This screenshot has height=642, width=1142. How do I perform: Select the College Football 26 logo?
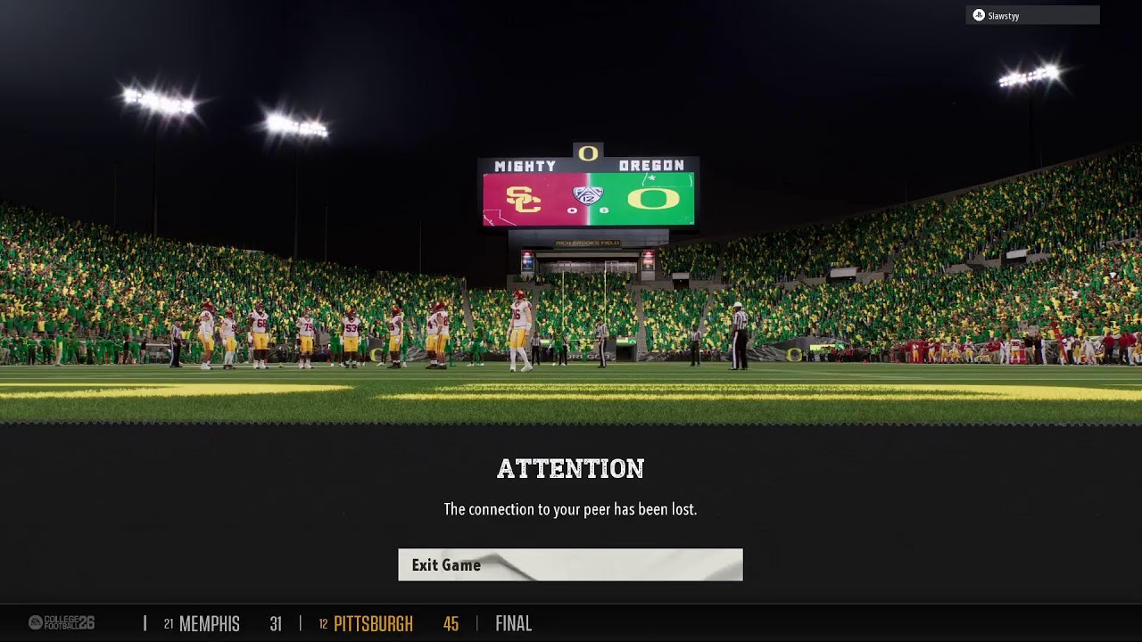62,622
